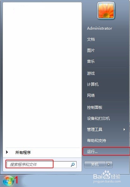Click the Windows Start orb
Viewport: 130px width, 187px height.
[8, 181]
